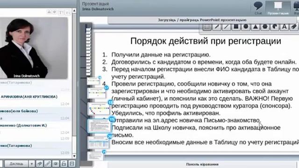Select the circle shape tool

(x=246, y=27)
